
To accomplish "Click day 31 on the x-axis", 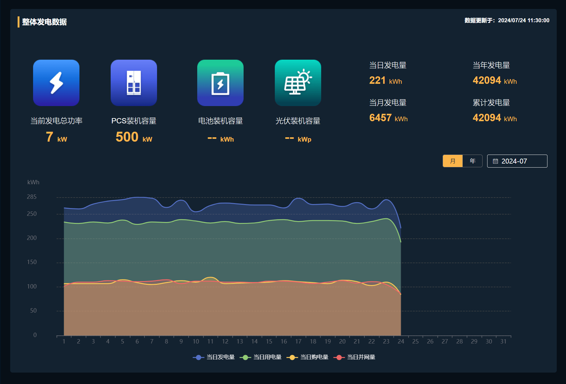I will (x=504, y=342).
